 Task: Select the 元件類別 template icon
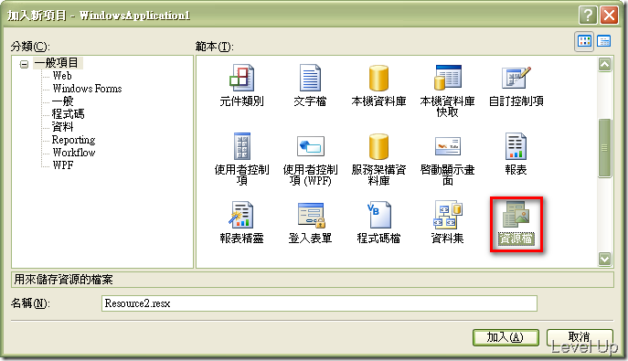241,78
